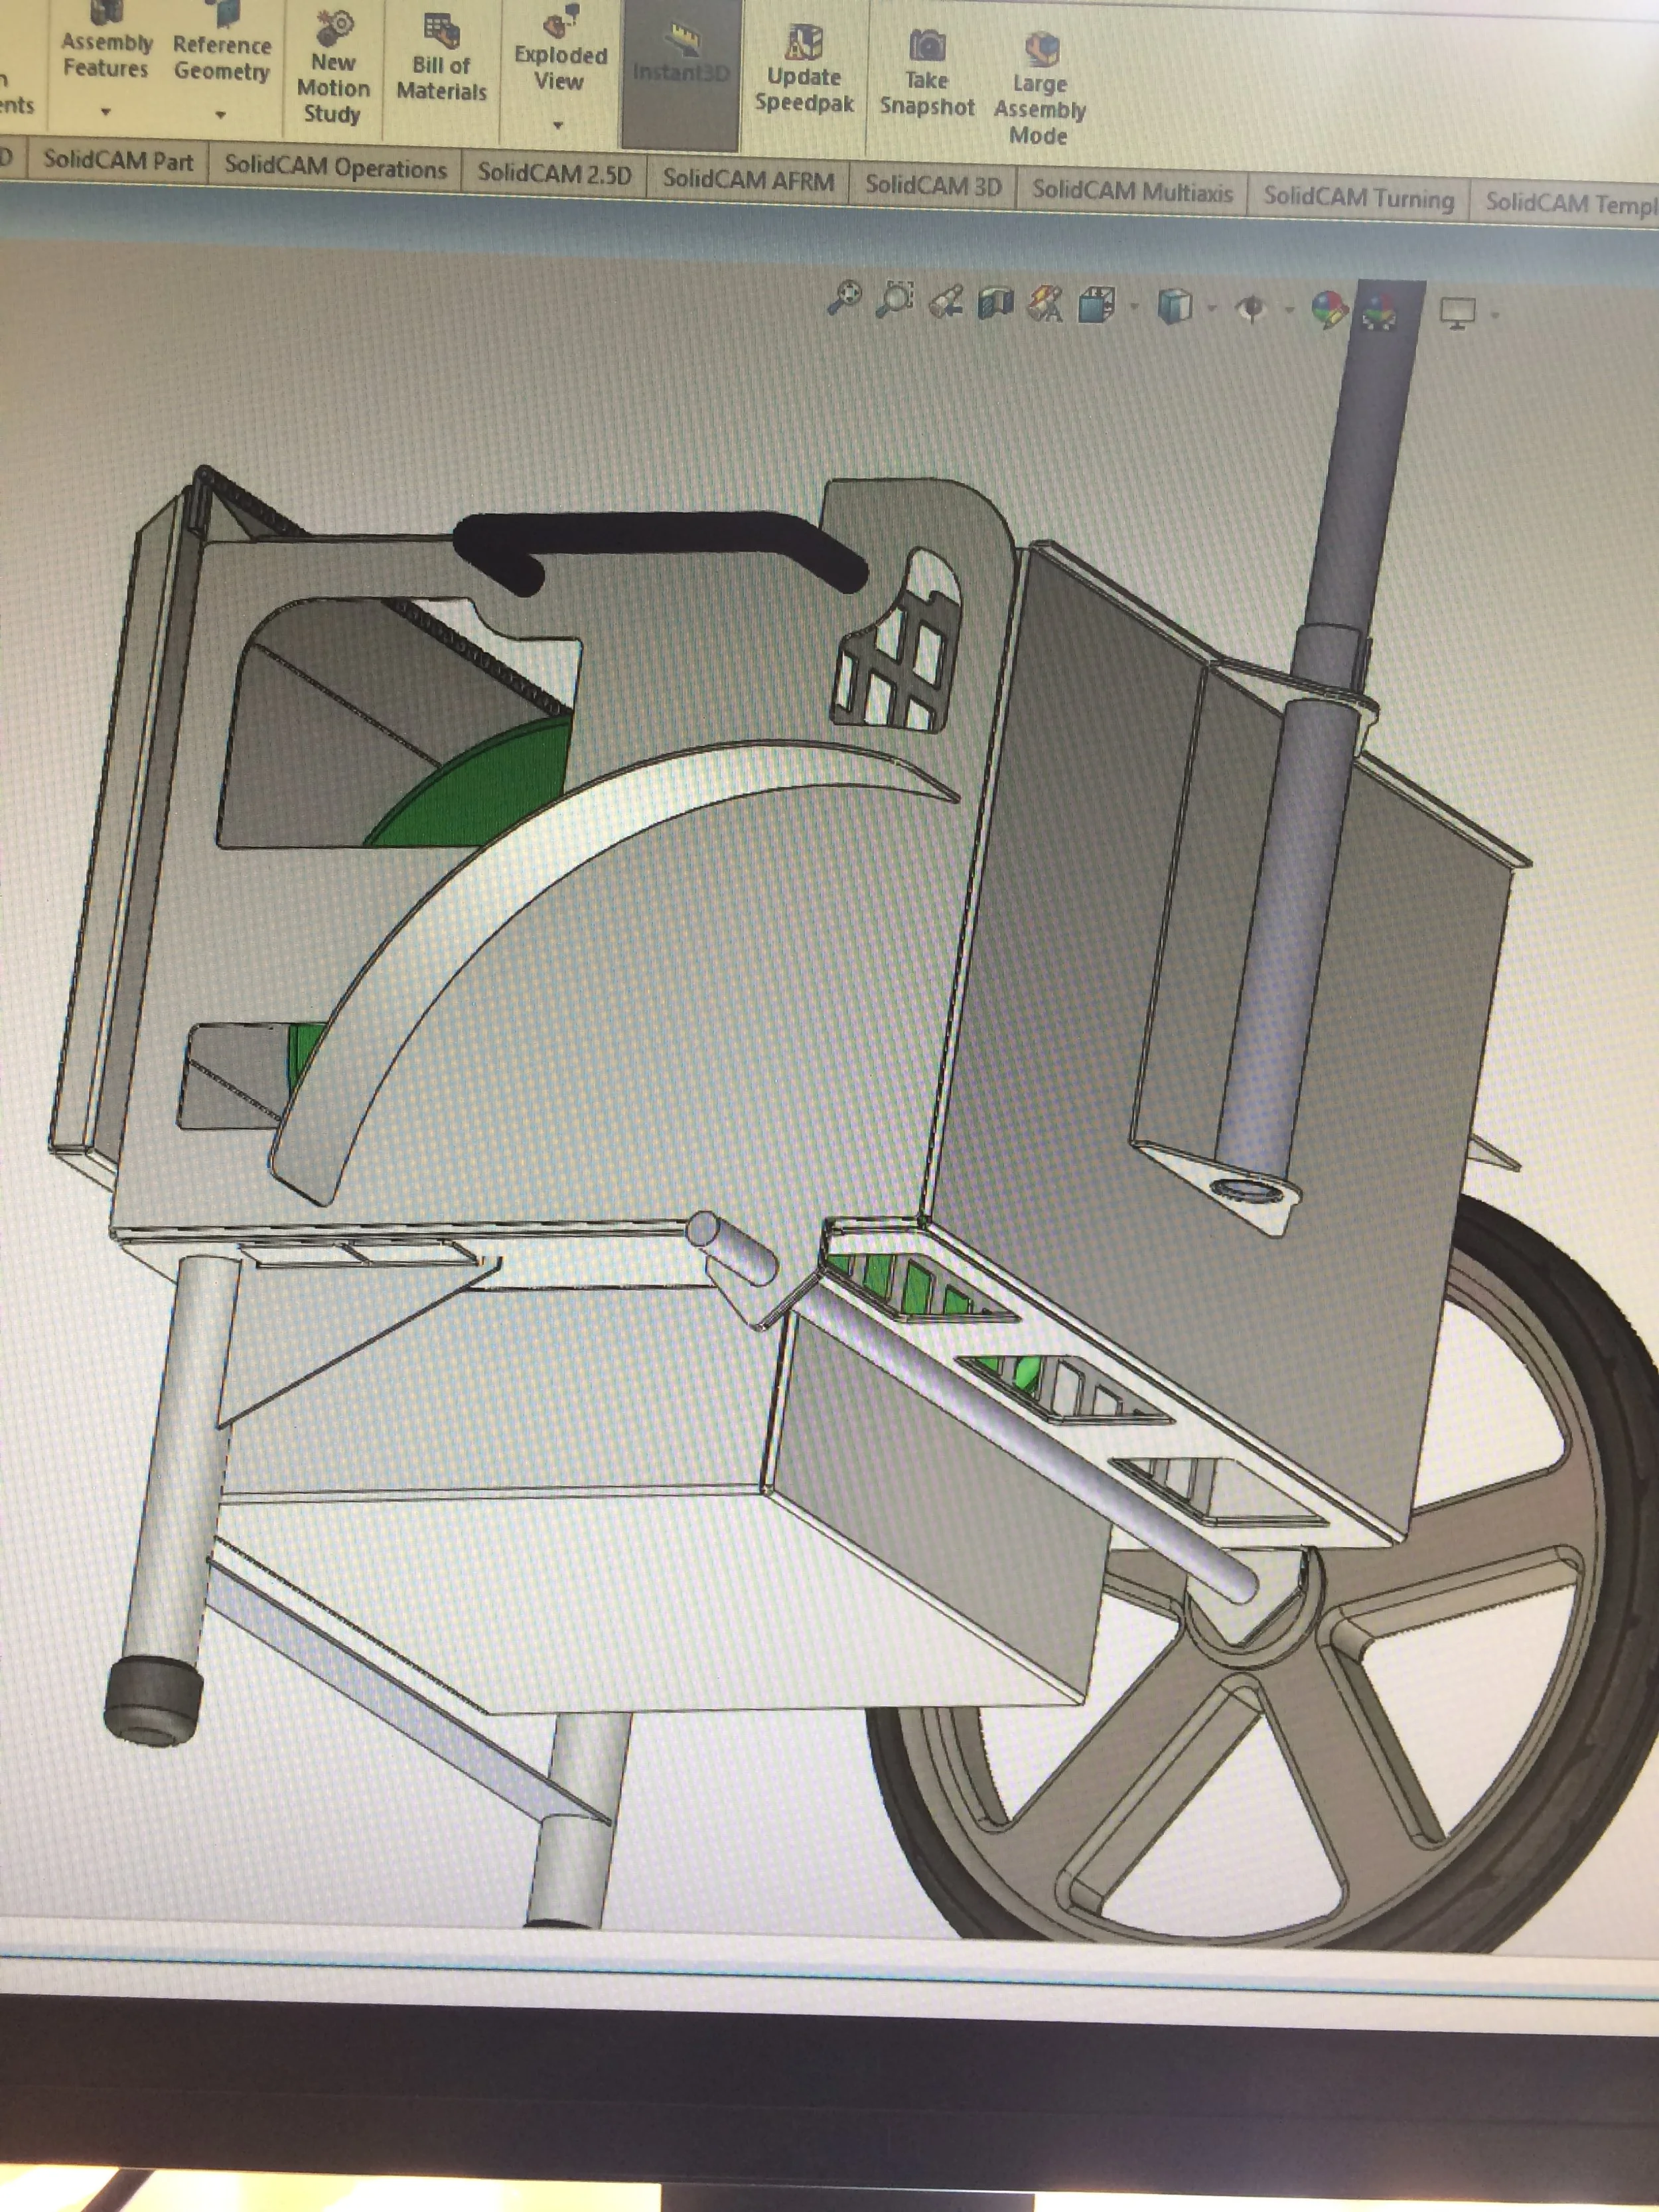Open the Assembly Features dropdown arrow
1659x2212 pixels.
(105, 112)
